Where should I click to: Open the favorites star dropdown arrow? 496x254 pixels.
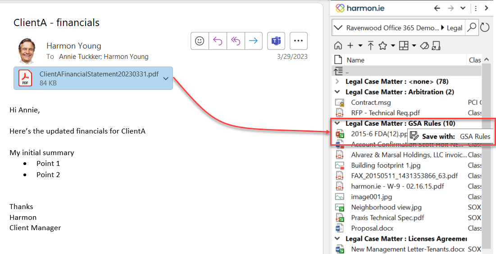point(393,46)
